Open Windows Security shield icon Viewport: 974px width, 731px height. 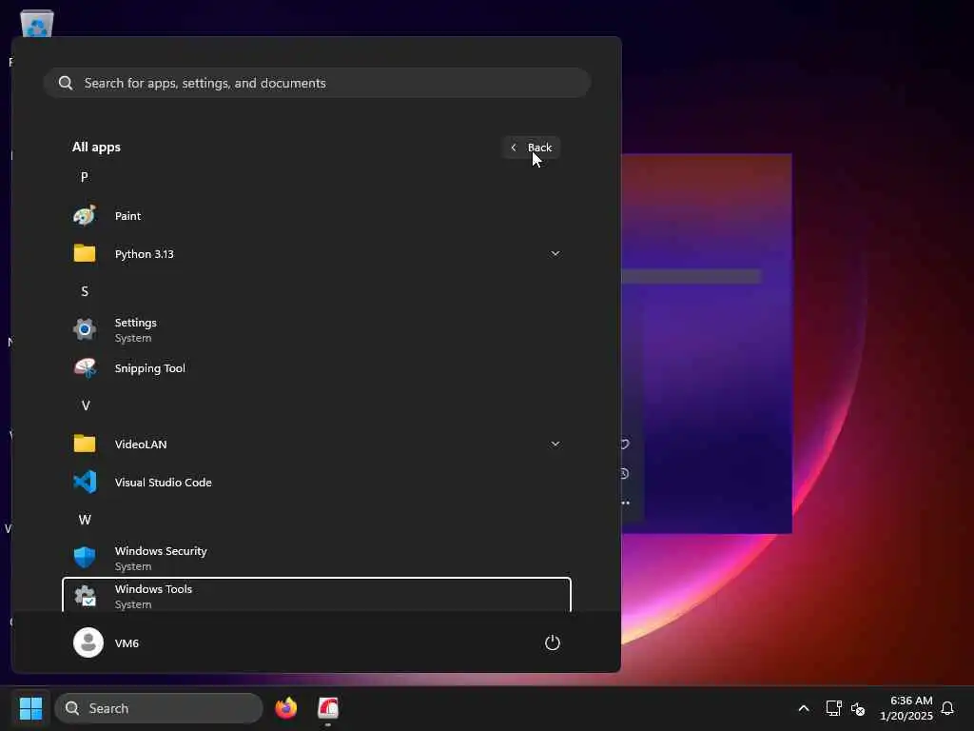85,558
